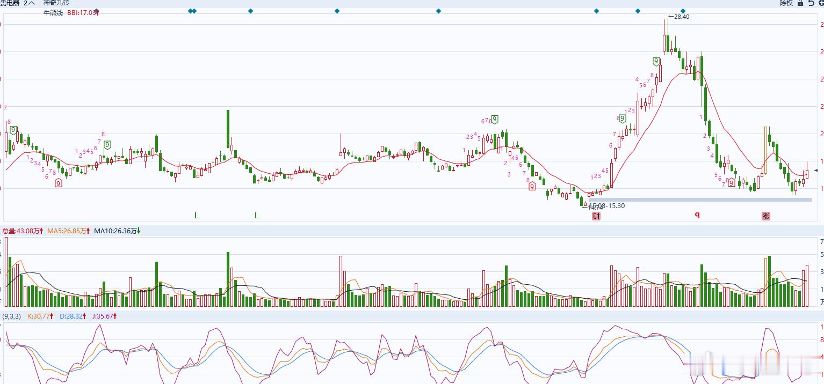Image resolution: width=824 pixels, height=384 pixels.
Task: Click the plus zoom icon at top right
Action: [x=821, y=3]
